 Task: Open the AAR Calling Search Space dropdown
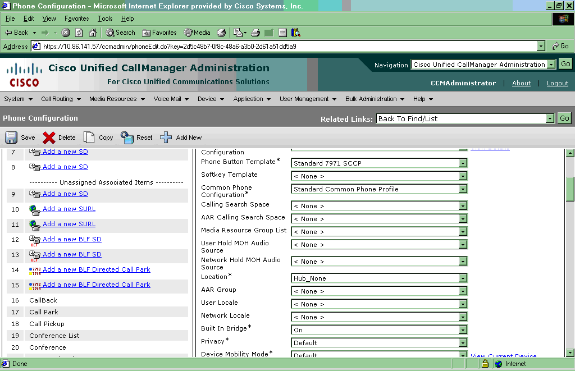coord(379,218)
